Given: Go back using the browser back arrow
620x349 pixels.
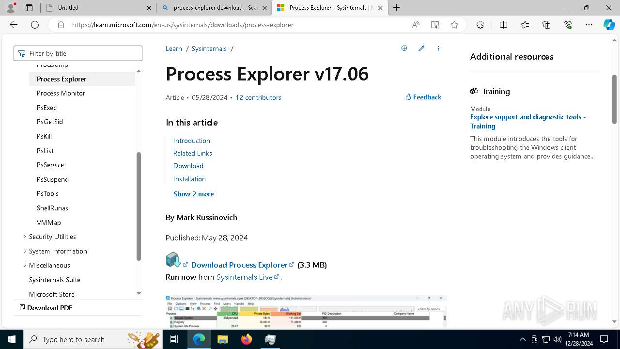Looking at the screenshot, I should [14, 25].
